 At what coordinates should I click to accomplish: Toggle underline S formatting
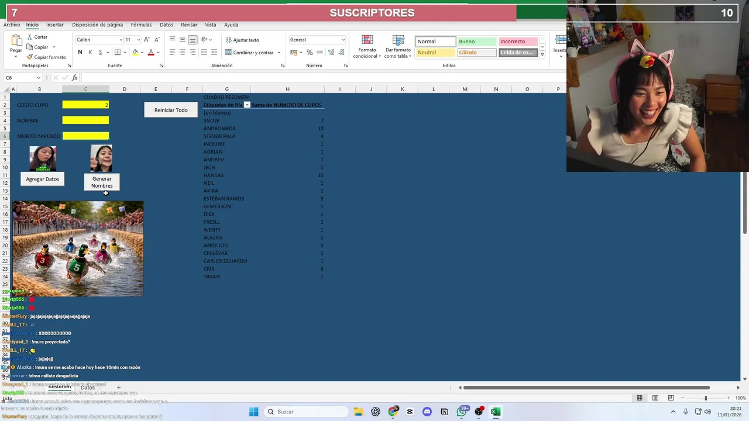pyautogui.click(x=100, y=52)
